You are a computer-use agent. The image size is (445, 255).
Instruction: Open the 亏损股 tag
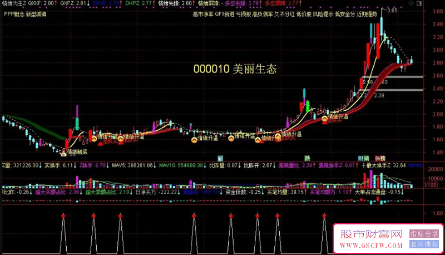pyautogui.click(x=244, y=14)
